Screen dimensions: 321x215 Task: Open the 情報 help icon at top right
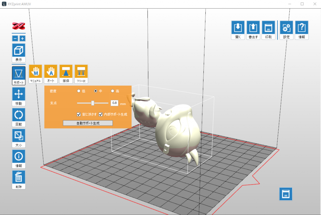[x=302, y=30]
